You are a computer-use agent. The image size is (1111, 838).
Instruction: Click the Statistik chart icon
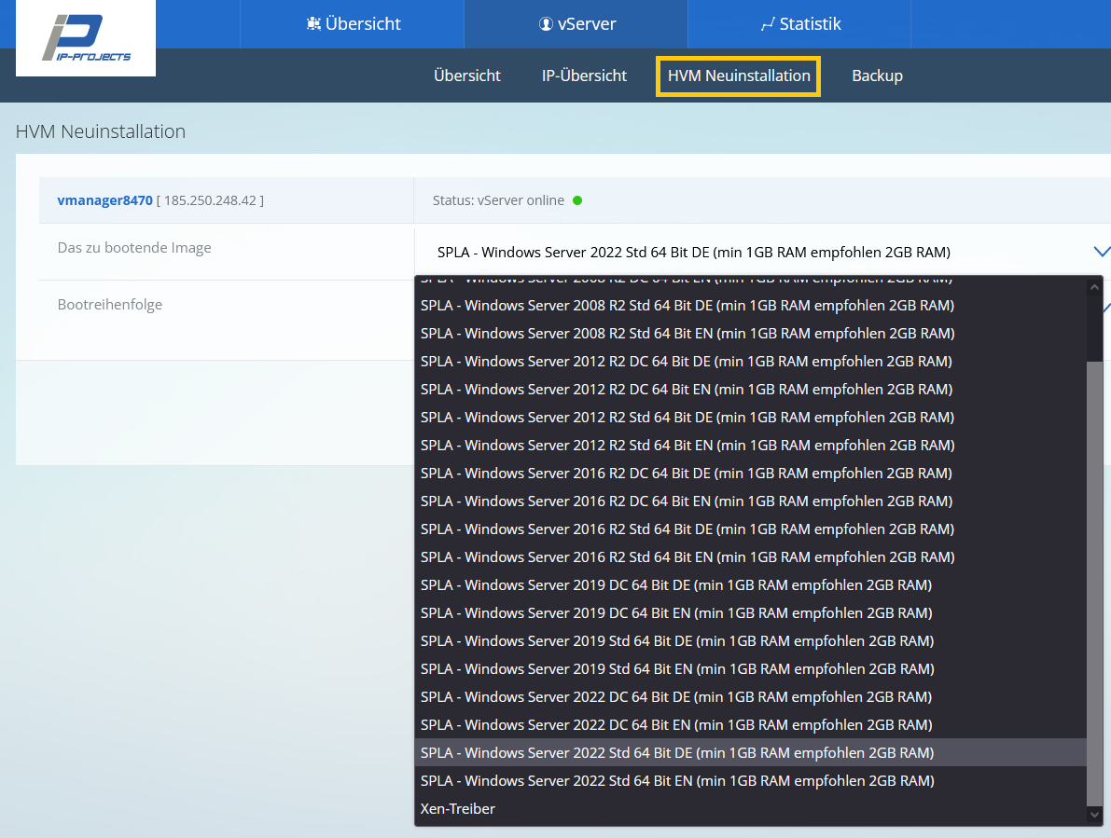tap(768, 25)
